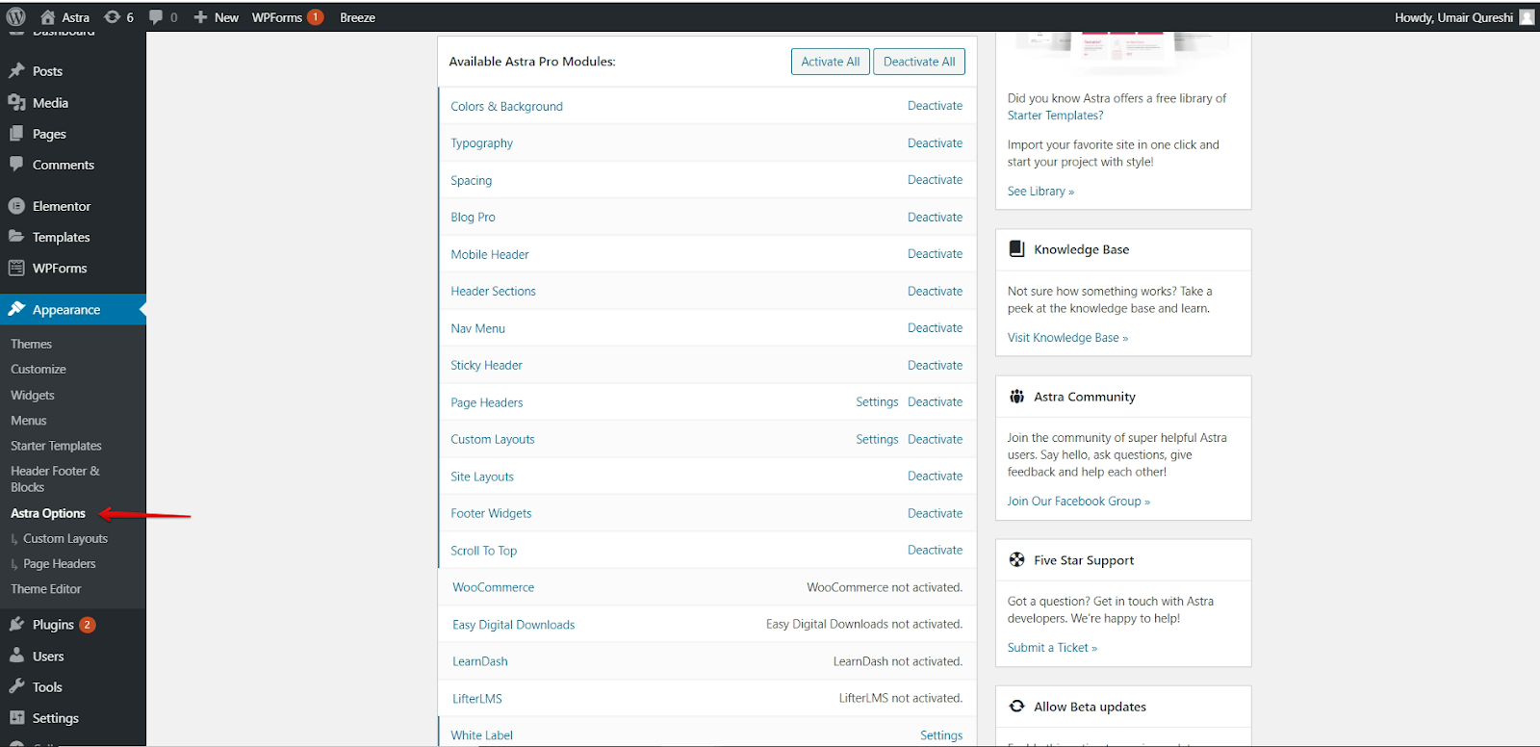Deactivate the Sticky Header module
The height and width of the screenshot is (747, 1540).
coord(935,365)
